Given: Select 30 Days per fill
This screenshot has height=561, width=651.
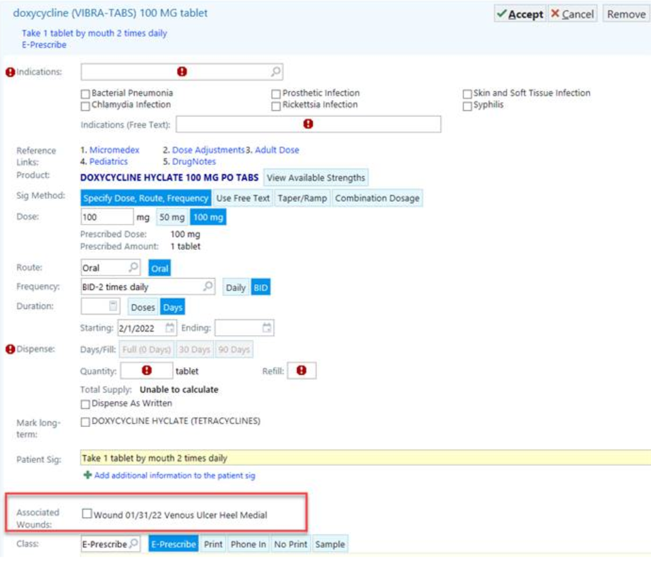Looking at the screenshot, I should 194,350.
